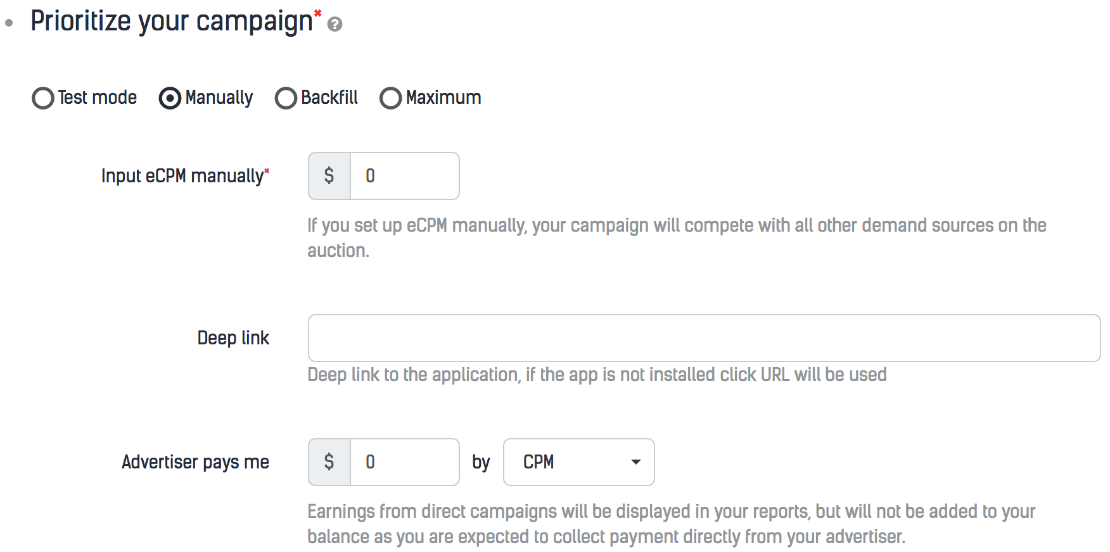Click the Advertiser pays me label

click(x=195, y=462)
